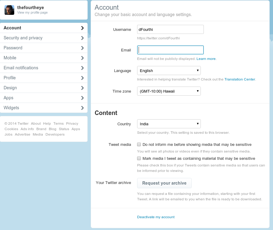The height and width of the screenshot is (230, 273).
Task: Click the Deactivate my account link
Action: tap(156, 217)
